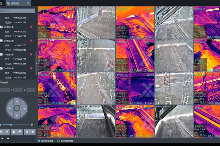Collapse the left sidebar with the arrow handle

tap(37, 64)
